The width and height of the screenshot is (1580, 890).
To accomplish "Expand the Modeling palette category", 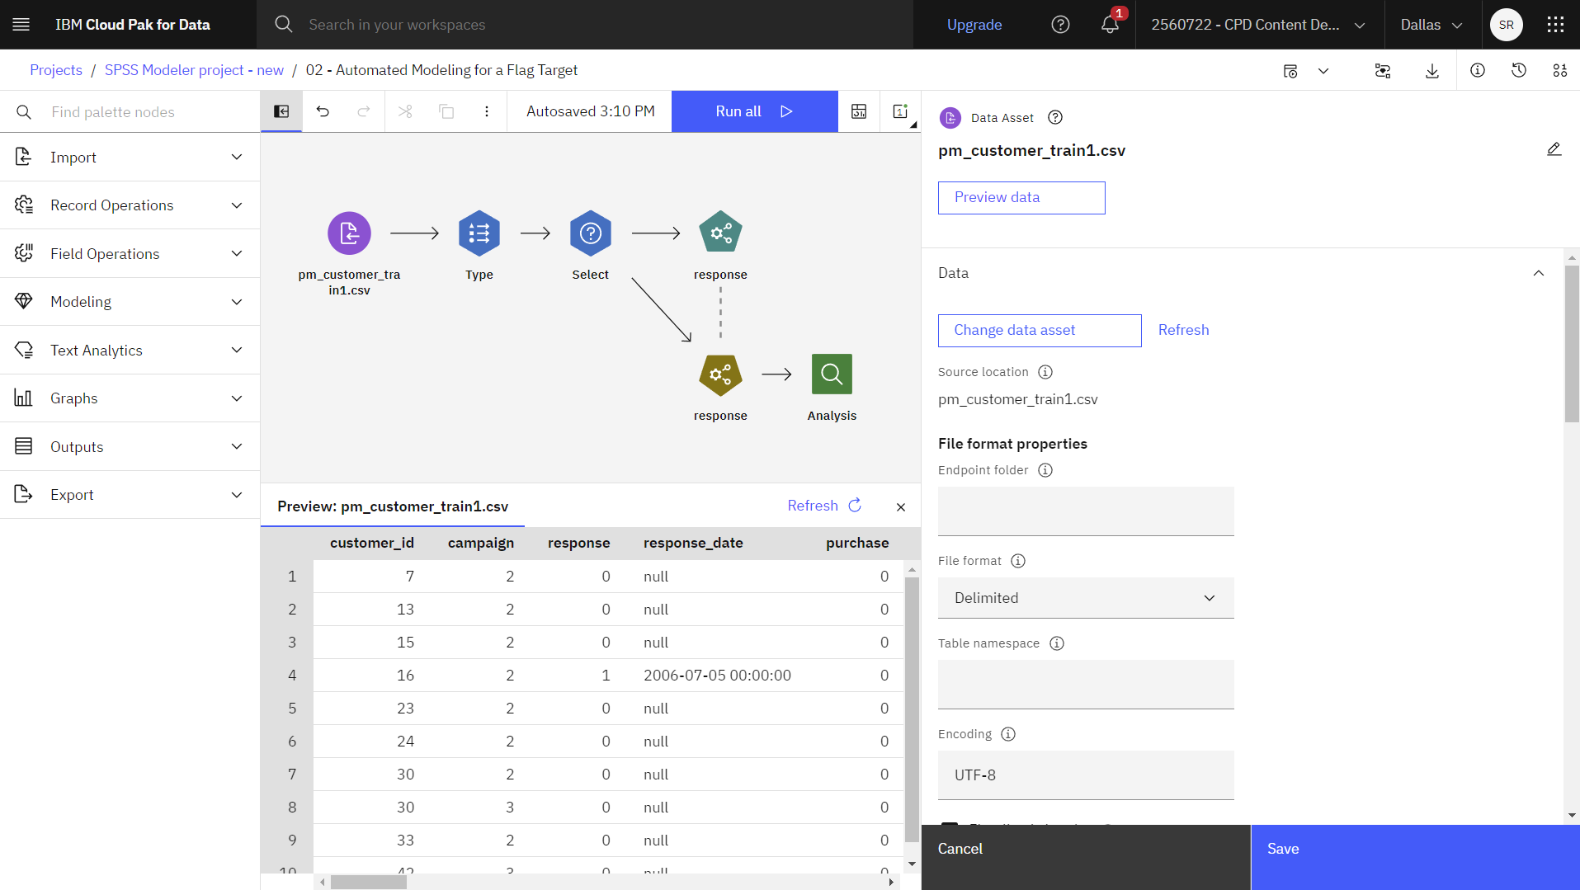I will pos(130,302).
